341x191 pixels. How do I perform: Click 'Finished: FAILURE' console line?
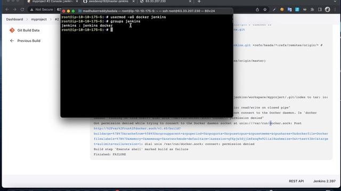pyautogui.click(x=110, y=154)
